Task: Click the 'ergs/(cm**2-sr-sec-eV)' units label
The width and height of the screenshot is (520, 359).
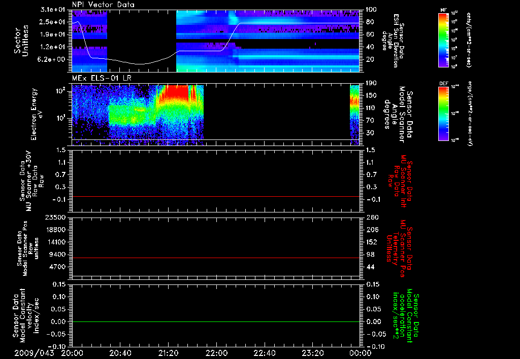Action: [469, 113]
